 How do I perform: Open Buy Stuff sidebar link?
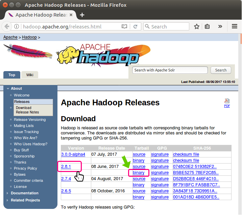coord(21,150)
